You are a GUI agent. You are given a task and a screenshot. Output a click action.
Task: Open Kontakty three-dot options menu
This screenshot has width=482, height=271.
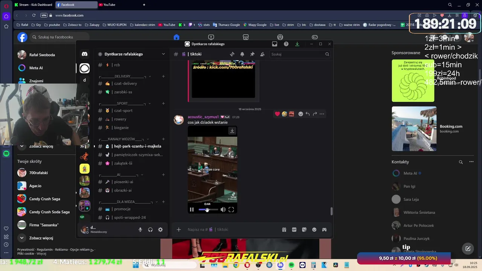471,162
